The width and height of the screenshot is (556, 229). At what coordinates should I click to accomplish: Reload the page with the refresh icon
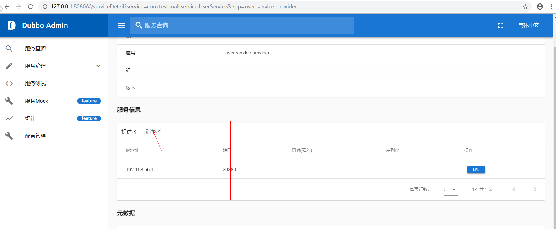pos(30,6)
